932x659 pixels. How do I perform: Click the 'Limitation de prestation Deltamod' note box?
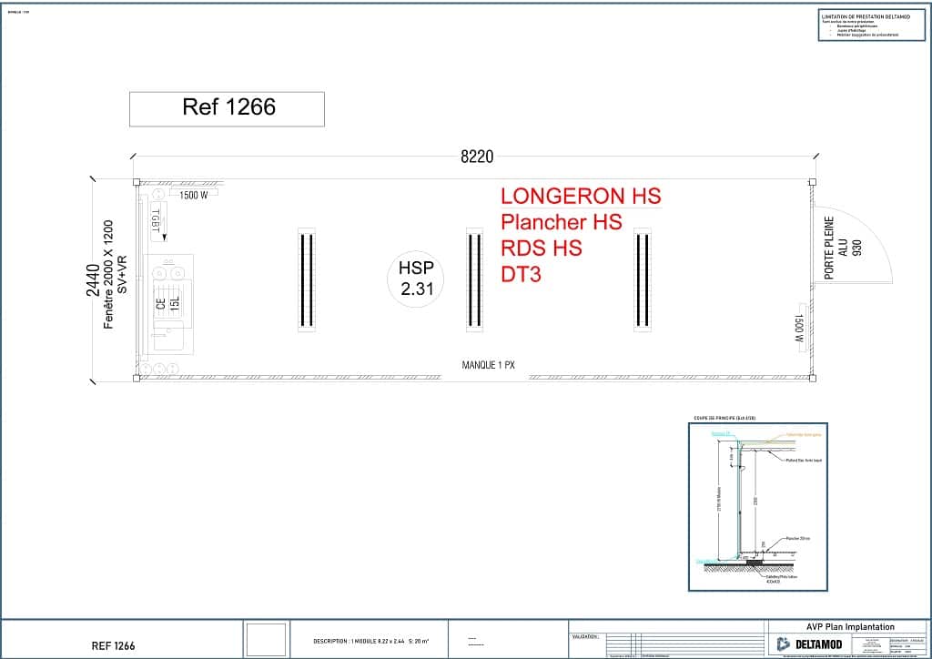(x=871, y=25)
